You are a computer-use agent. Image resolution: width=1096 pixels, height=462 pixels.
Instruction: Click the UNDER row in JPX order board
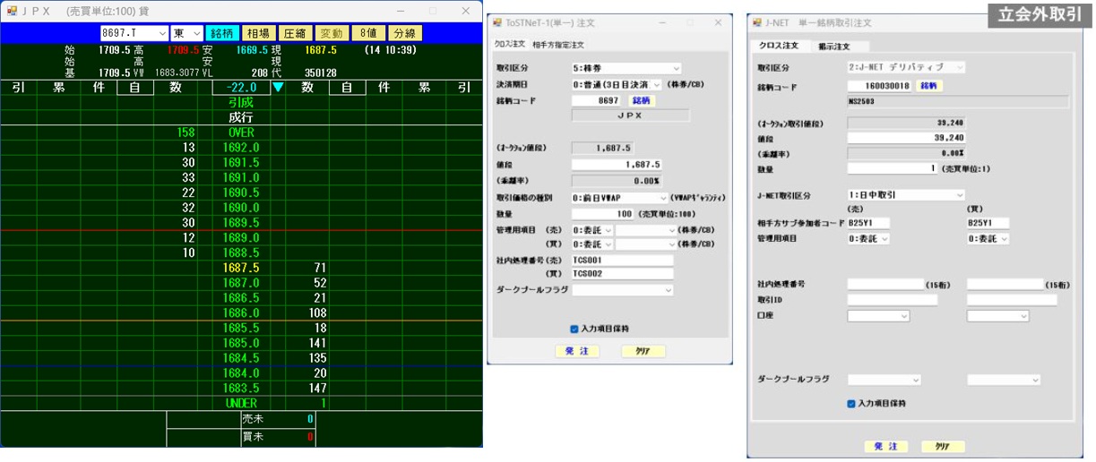coord(241,404)
